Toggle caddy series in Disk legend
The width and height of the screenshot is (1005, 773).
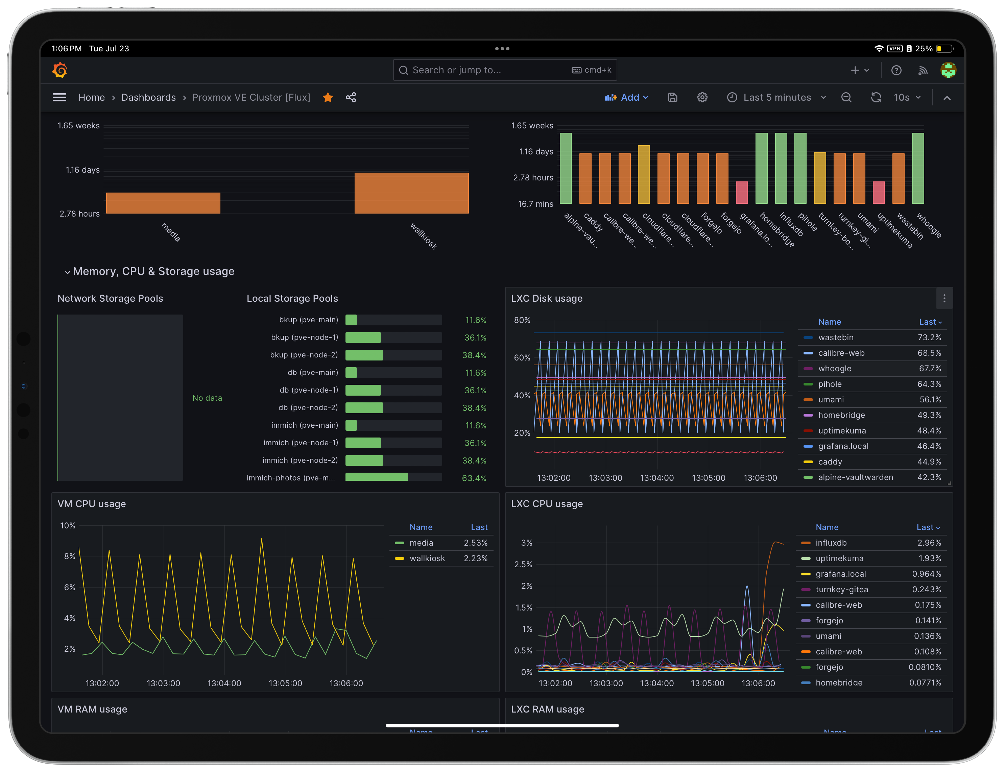click(x=830, y=462)
